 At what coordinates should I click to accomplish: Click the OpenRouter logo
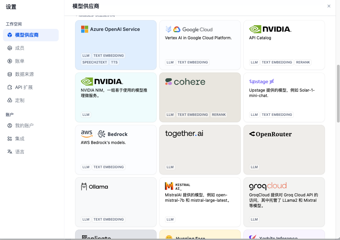click(x=270, y=134)
